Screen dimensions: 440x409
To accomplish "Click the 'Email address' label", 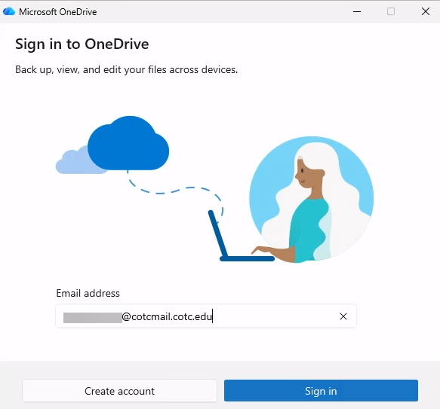I will point(88,293).
